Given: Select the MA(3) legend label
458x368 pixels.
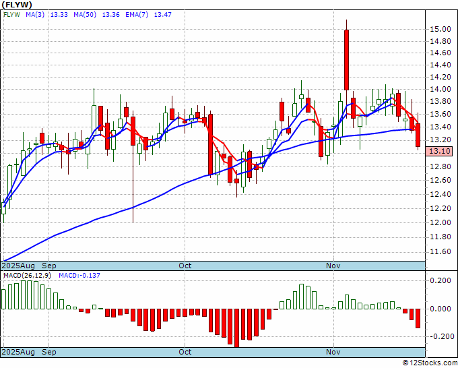Looking at the screenshot, I should point(35,15).
